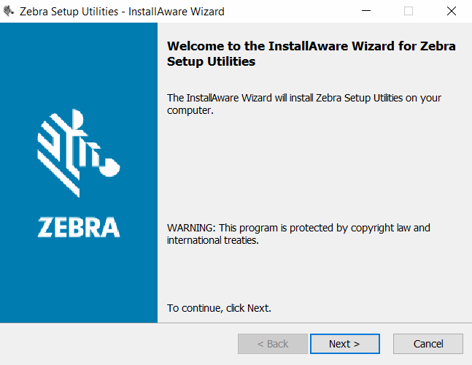Click the blue banner area below ZEBRA wordmark

[x=79, y=285]
